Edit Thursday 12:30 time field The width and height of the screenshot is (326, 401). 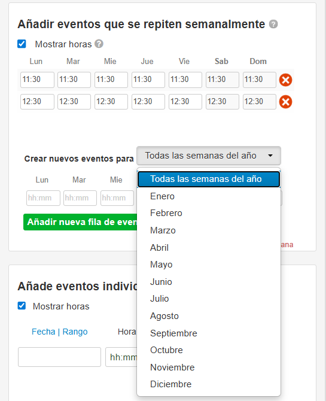point(148,102)
